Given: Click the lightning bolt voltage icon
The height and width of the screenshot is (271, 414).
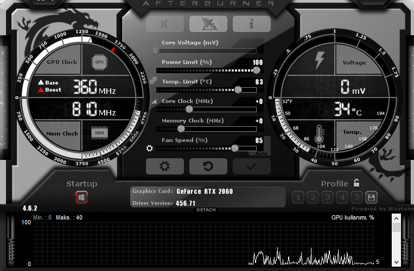Looking at the screenshot, I should click(320, 60).
